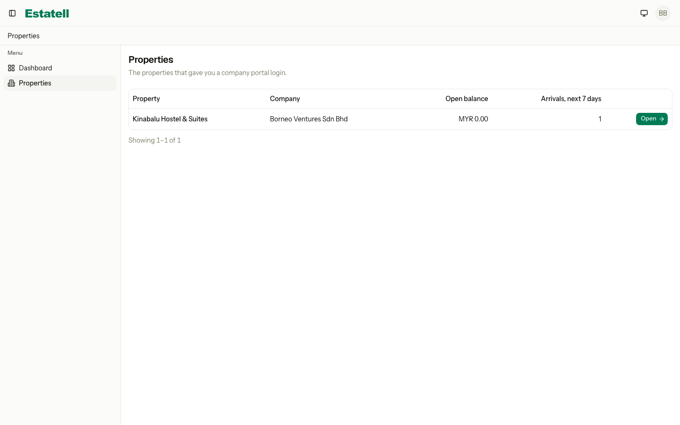
Task: Click the Open balance column header
Action: [467, 99]
